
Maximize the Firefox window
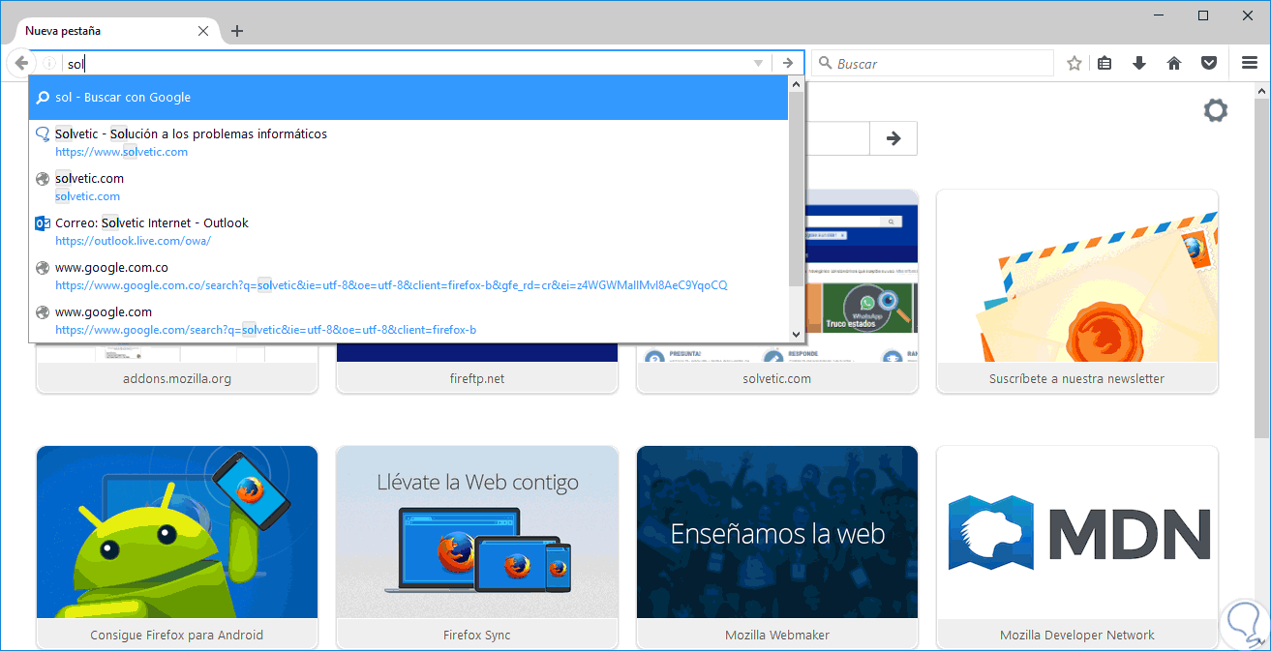click(x=1203, y=15)
